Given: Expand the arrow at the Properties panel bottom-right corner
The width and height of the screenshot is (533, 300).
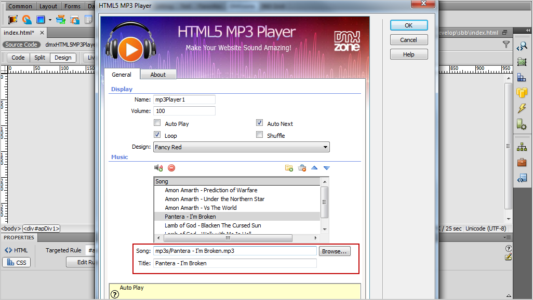Looking at the screenshot, I should coord(509,295).
